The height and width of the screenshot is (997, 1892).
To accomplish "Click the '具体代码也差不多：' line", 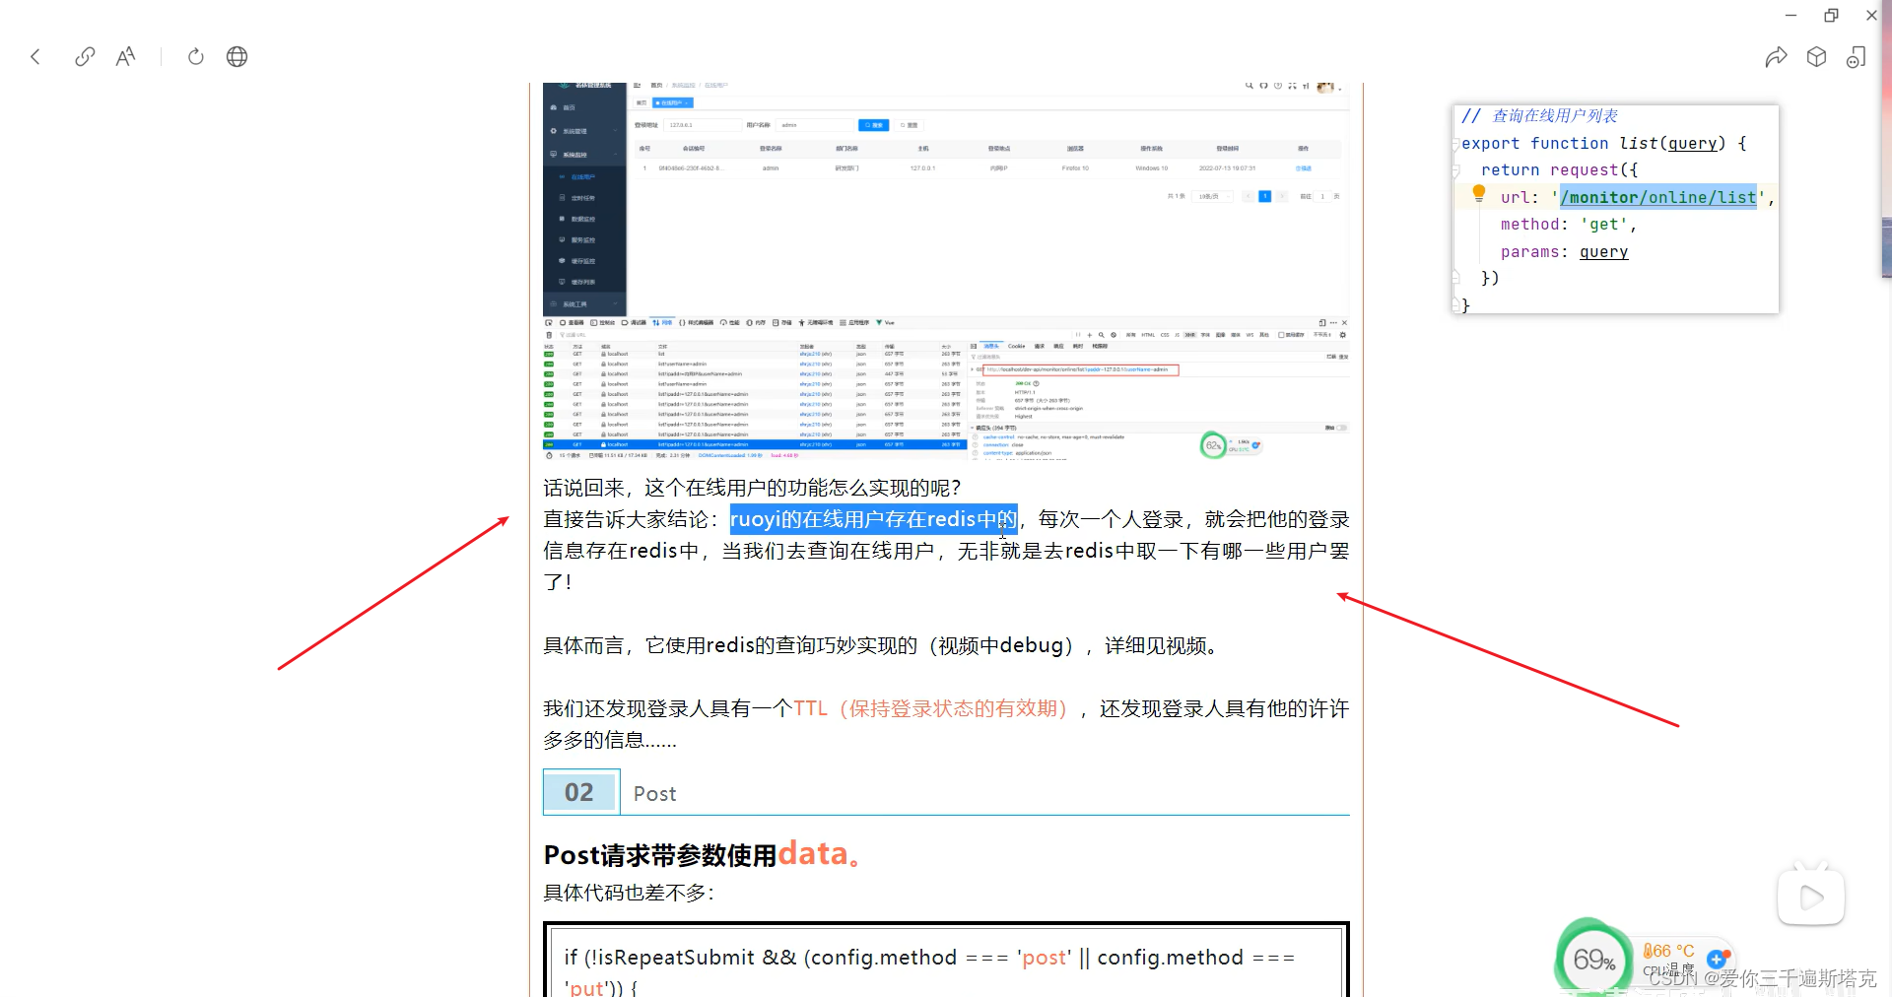I will click(x=629, y=893).
